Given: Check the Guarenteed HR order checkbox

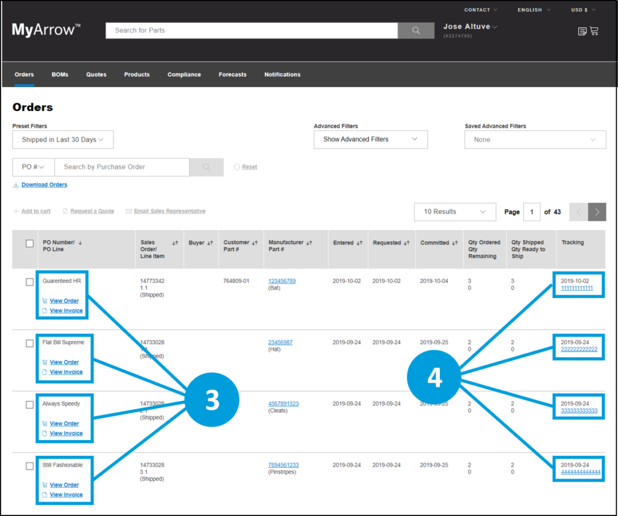Looking at the screenshot, I should (x=29, y=281).
